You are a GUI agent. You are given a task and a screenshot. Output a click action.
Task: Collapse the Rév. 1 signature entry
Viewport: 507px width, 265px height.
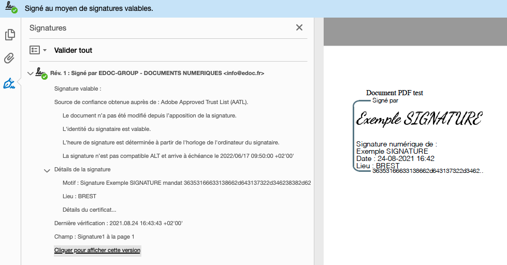click(31, 73)
